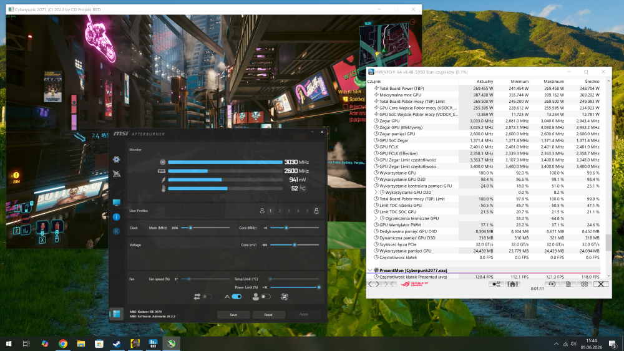Open Afterburner settings gear in sidebar
This screenshot has height=351, width=624.
tap(116, 160)
